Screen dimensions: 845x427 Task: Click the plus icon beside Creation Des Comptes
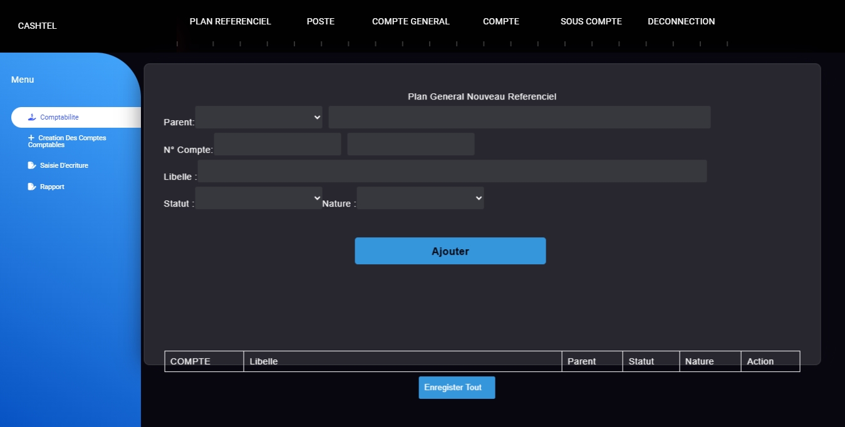pos(31,138)
